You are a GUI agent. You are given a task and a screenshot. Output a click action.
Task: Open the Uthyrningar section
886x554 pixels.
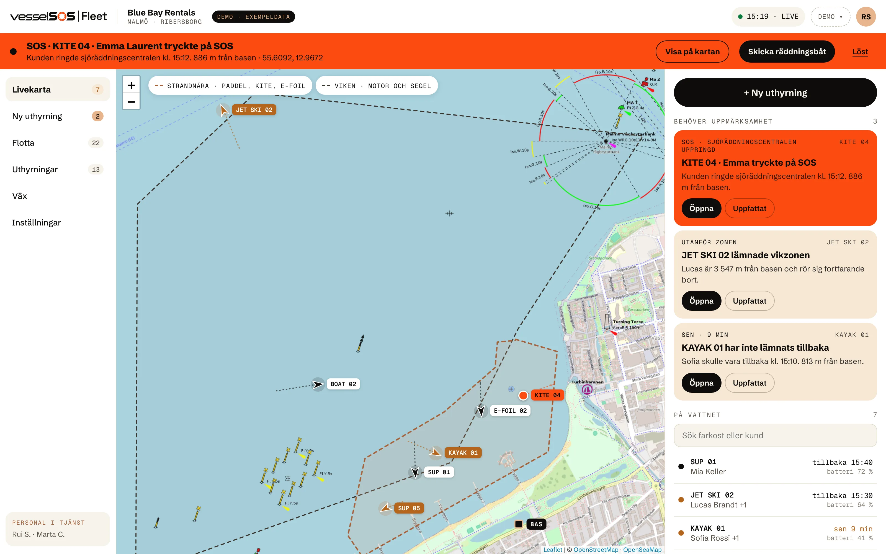point(58,169)
